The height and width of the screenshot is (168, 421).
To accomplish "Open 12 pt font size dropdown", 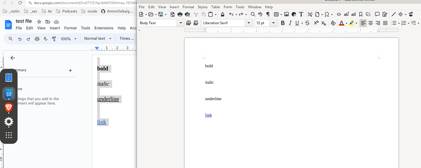I will pos(273,23).
